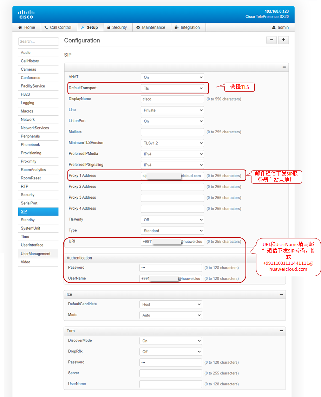Change the TlsVerify dropdown value
Image resolution: width=321 pixels, height=397 pixels.
(x=172, y=220)
